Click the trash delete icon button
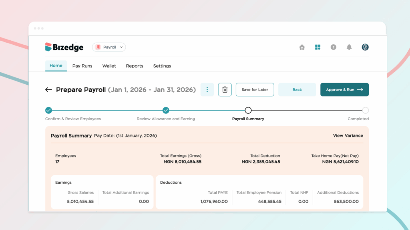Image resolution: width=410 pixels, height=230 pixels. (x=225, y=90)
